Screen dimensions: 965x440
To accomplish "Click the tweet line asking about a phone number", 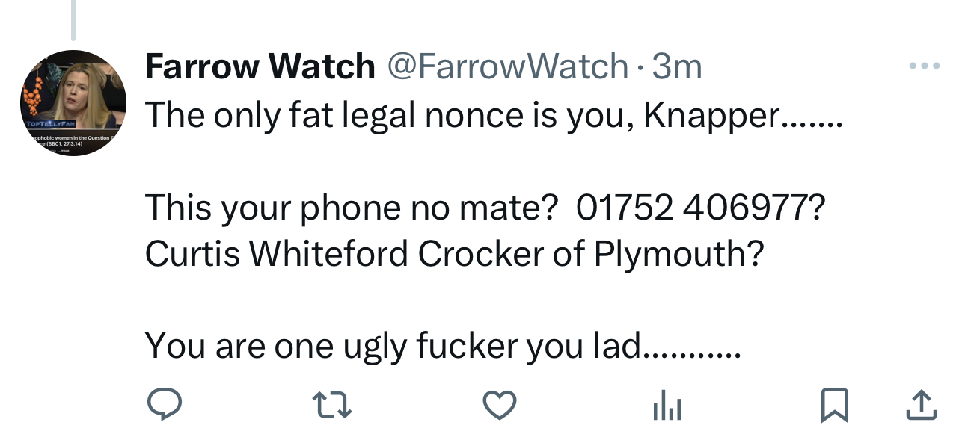I will pos(486,208).
